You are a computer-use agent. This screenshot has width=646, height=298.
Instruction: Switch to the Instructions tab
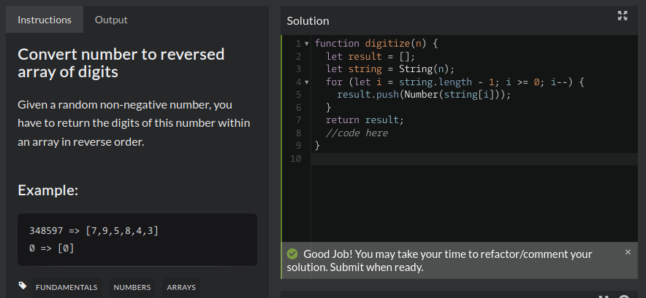[45, 20]
